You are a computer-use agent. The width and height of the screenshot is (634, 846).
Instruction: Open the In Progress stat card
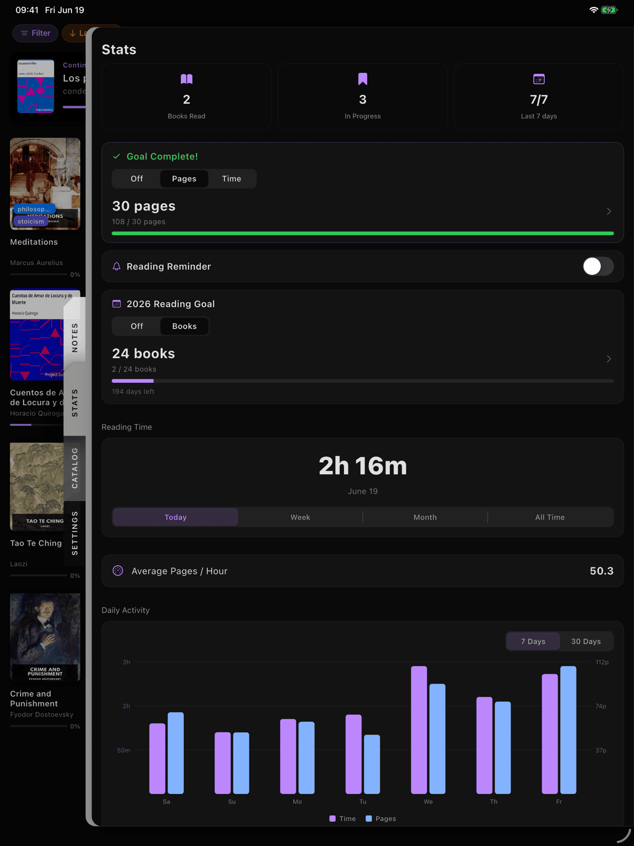point(362,97)
